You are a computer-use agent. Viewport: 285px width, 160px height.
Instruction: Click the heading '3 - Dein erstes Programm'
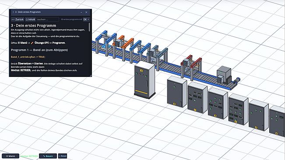tap(33, 26)
